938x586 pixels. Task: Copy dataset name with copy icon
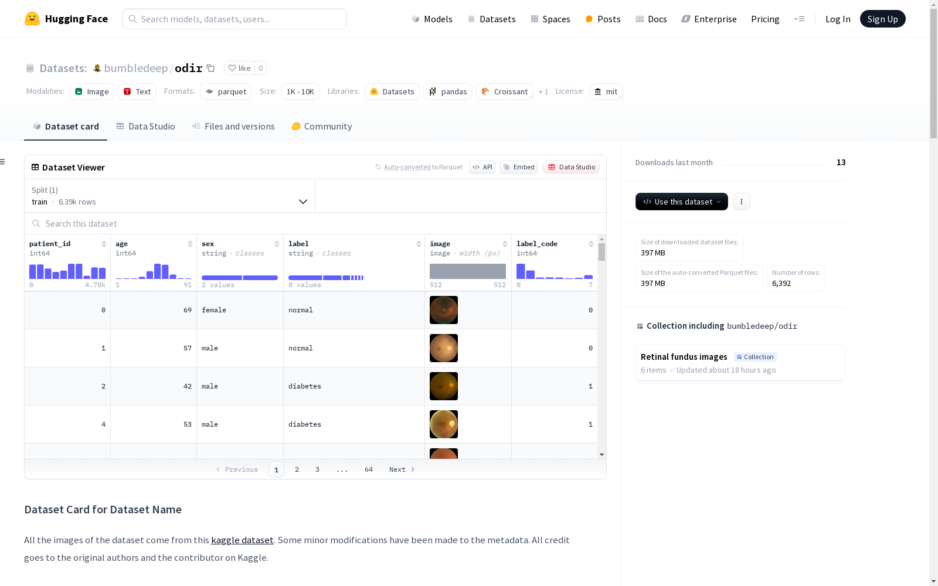(x=210, y=68)
